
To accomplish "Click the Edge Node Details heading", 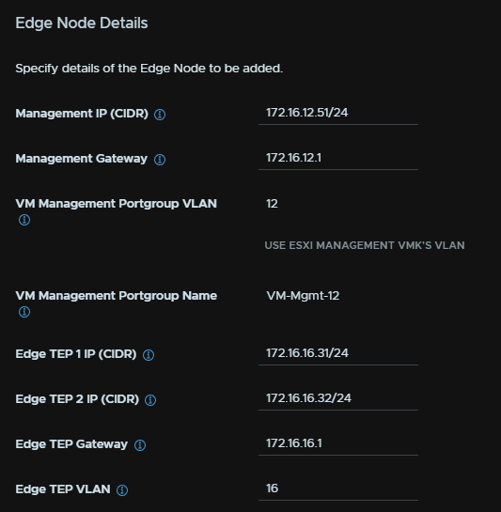I will 82,23.
